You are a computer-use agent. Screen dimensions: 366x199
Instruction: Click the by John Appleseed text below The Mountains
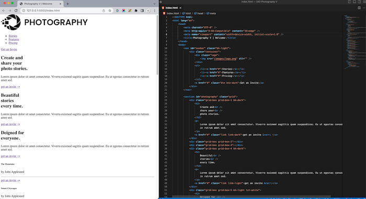pos(13,172)
